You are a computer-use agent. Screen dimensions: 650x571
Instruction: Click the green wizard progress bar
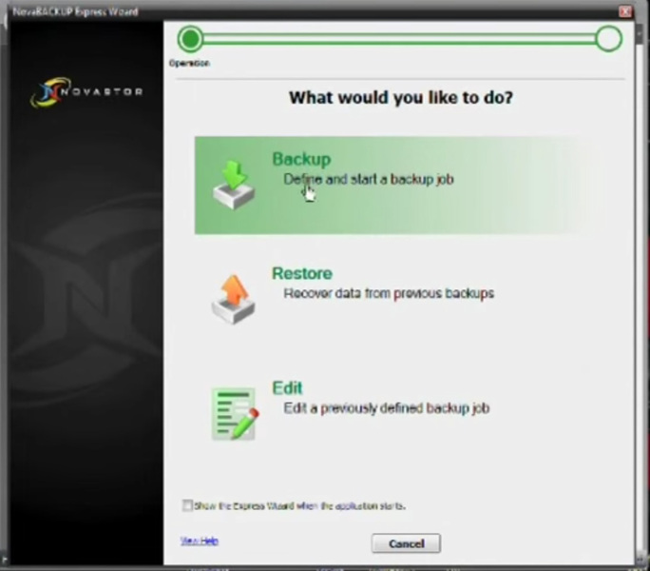[x=400, y=39]
